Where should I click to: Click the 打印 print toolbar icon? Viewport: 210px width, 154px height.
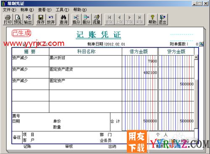pyautogui.click(x=8, y=19)
